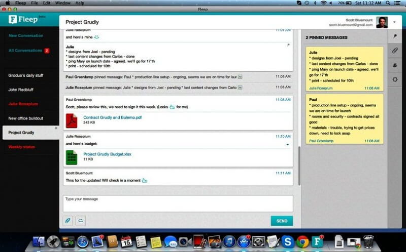Click pin icon on Julie's status message

click(288, 45)
